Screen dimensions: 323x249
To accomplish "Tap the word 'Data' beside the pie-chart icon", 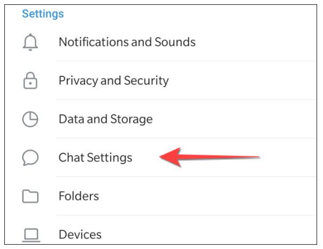I will (x=71, y=119).
